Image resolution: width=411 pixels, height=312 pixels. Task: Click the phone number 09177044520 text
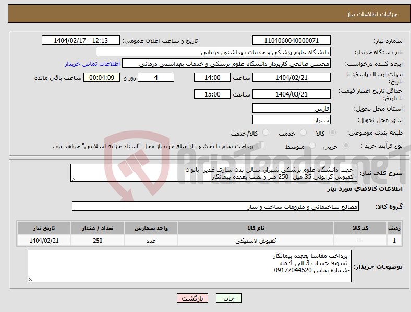pos(293,270)
